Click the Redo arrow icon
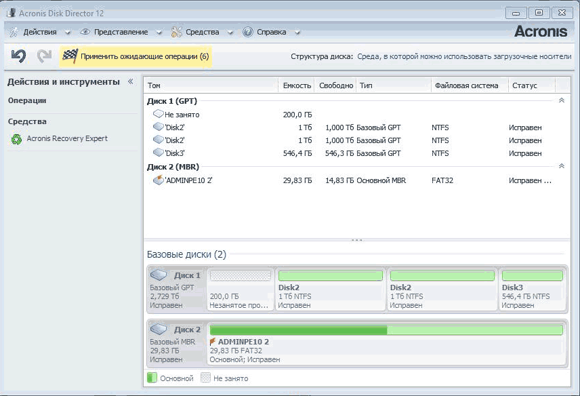Image resolution: width=580 pixels, height=396 pixels. click(45, 56)
